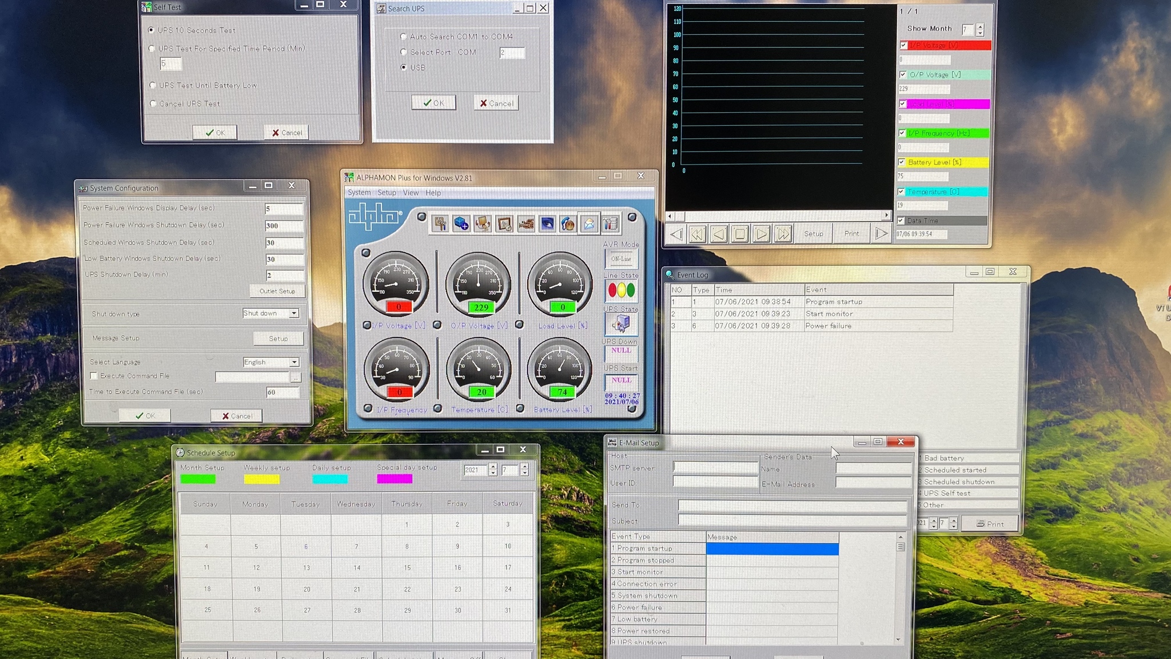
Task: Click the stop square button under the chart
Action: coord(740,234)
